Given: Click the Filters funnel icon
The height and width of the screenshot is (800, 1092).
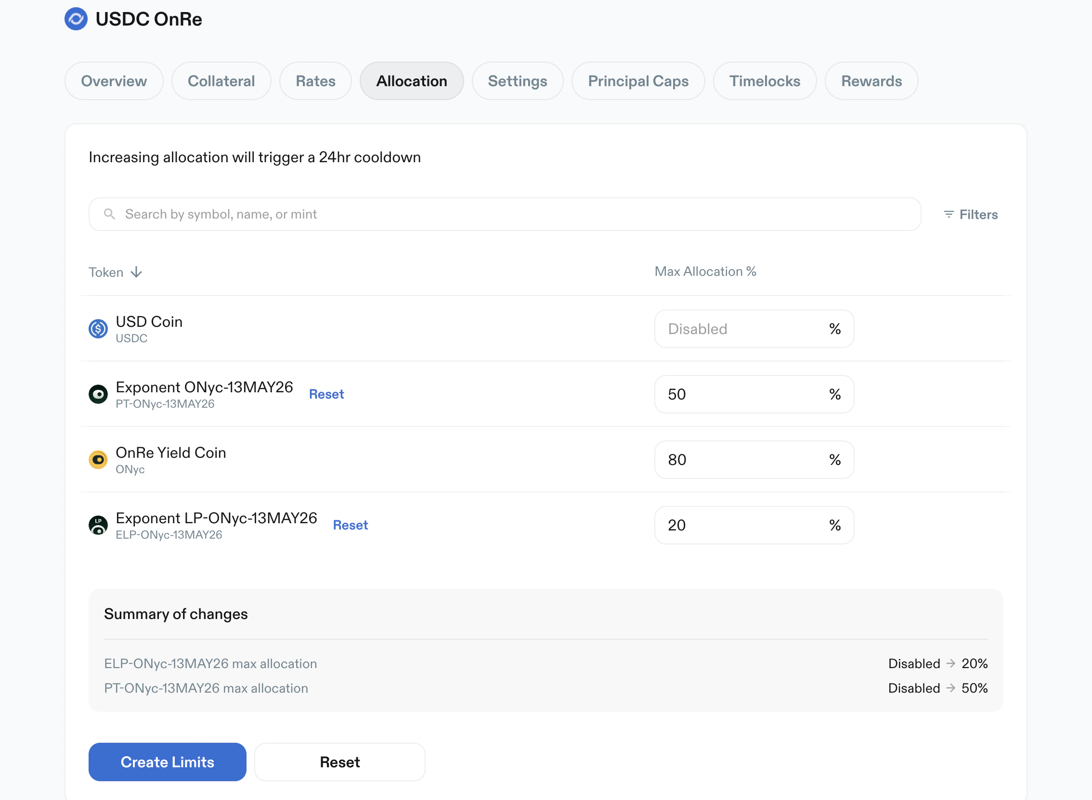Looking at the screenshot, I should (948, 214).
